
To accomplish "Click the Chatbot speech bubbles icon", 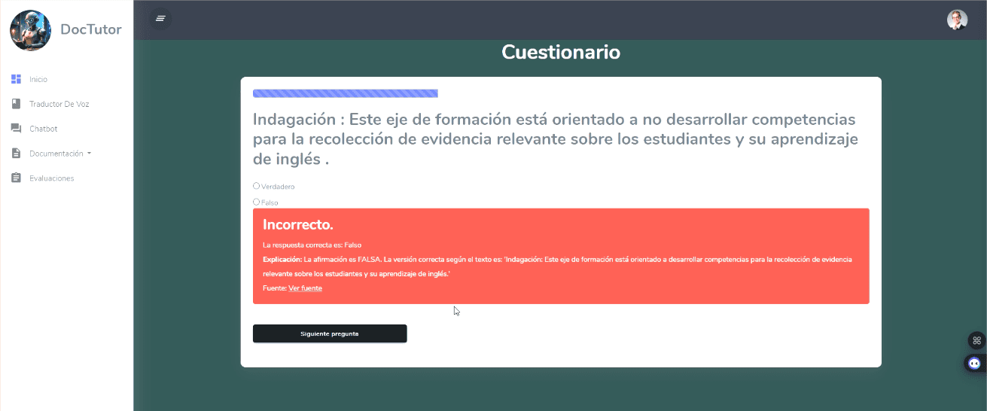I will click(17, 129).
